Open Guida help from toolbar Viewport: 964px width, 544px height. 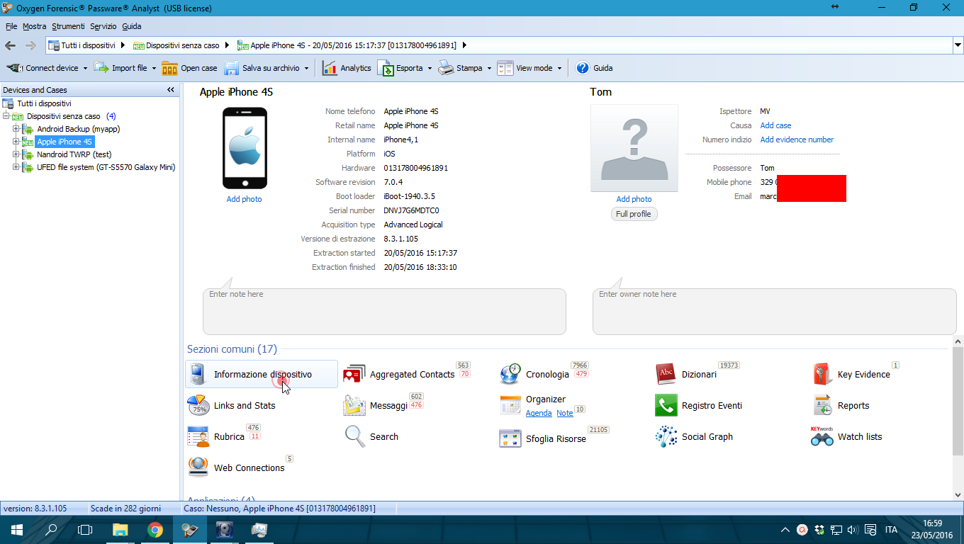click(594, 68)
